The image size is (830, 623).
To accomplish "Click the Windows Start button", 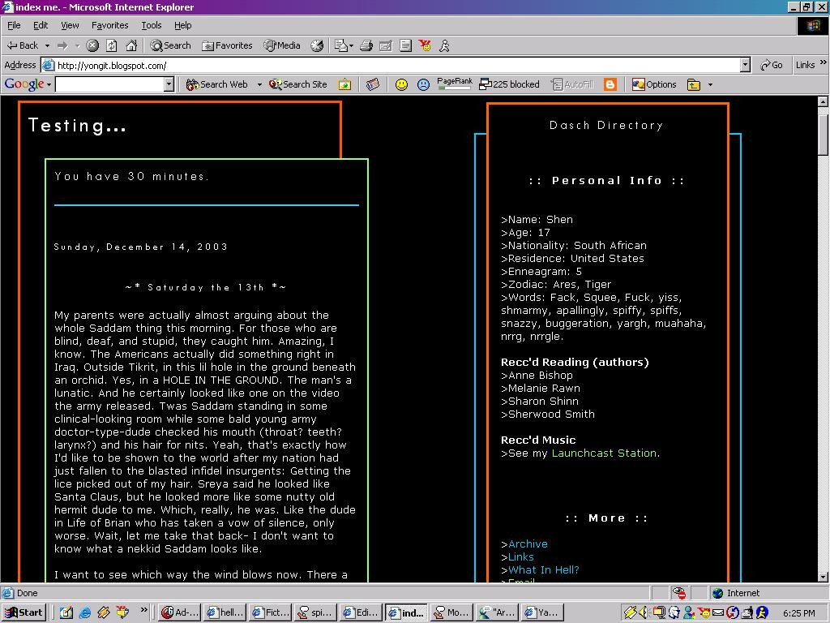I will click(x=24, y=612).
